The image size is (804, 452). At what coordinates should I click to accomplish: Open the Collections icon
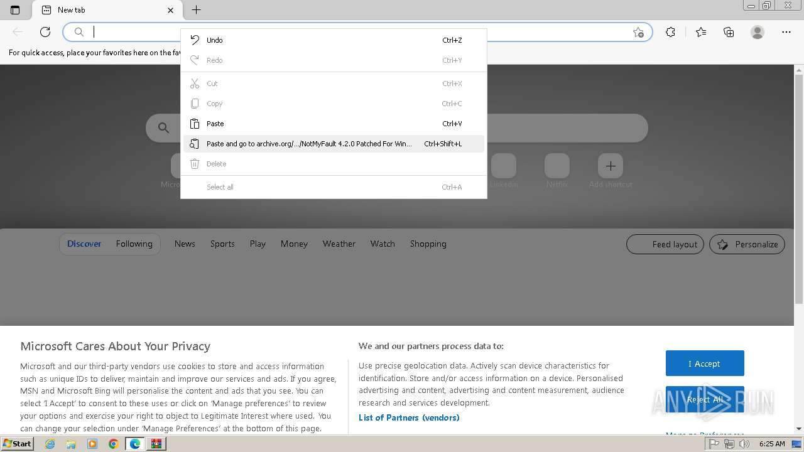point(729,32)
